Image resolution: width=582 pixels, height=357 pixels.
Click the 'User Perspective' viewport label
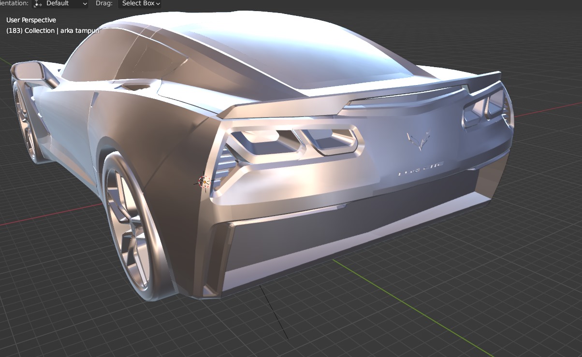tap(31, 20)
